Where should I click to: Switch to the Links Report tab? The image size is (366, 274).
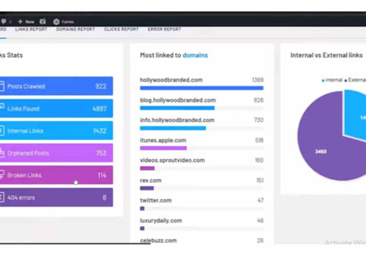[x=31, y=29]
